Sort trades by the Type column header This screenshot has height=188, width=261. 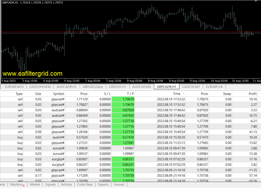coord(19,94)
